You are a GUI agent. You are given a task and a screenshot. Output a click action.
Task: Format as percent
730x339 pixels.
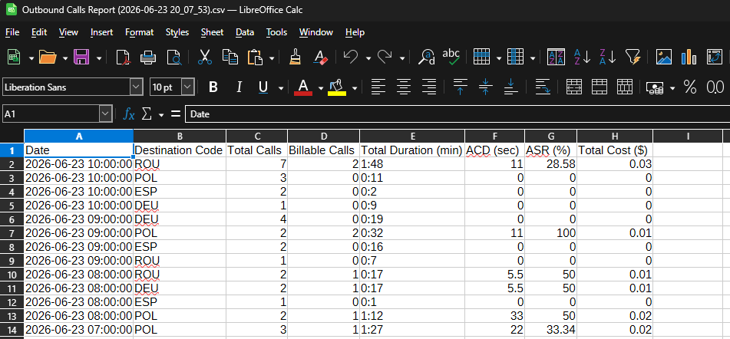click(689, 87)
